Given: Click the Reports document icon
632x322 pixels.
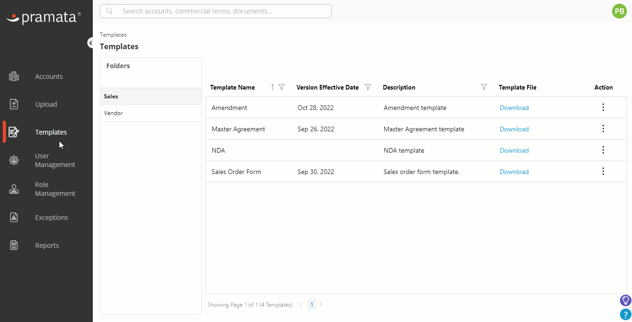Looking at the screenshot, I should [14, 245].
